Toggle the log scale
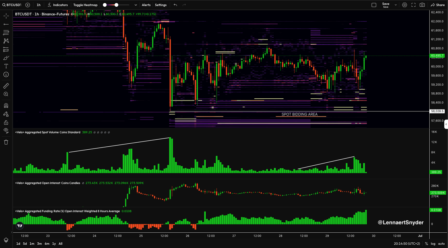 433,244
